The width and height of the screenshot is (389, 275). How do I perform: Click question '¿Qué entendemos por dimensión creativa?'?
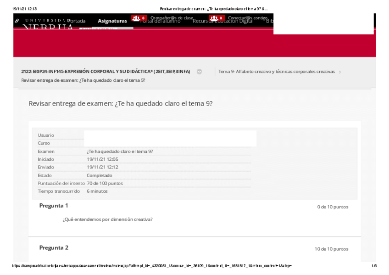pyautogui.click(x=108, y=219)
